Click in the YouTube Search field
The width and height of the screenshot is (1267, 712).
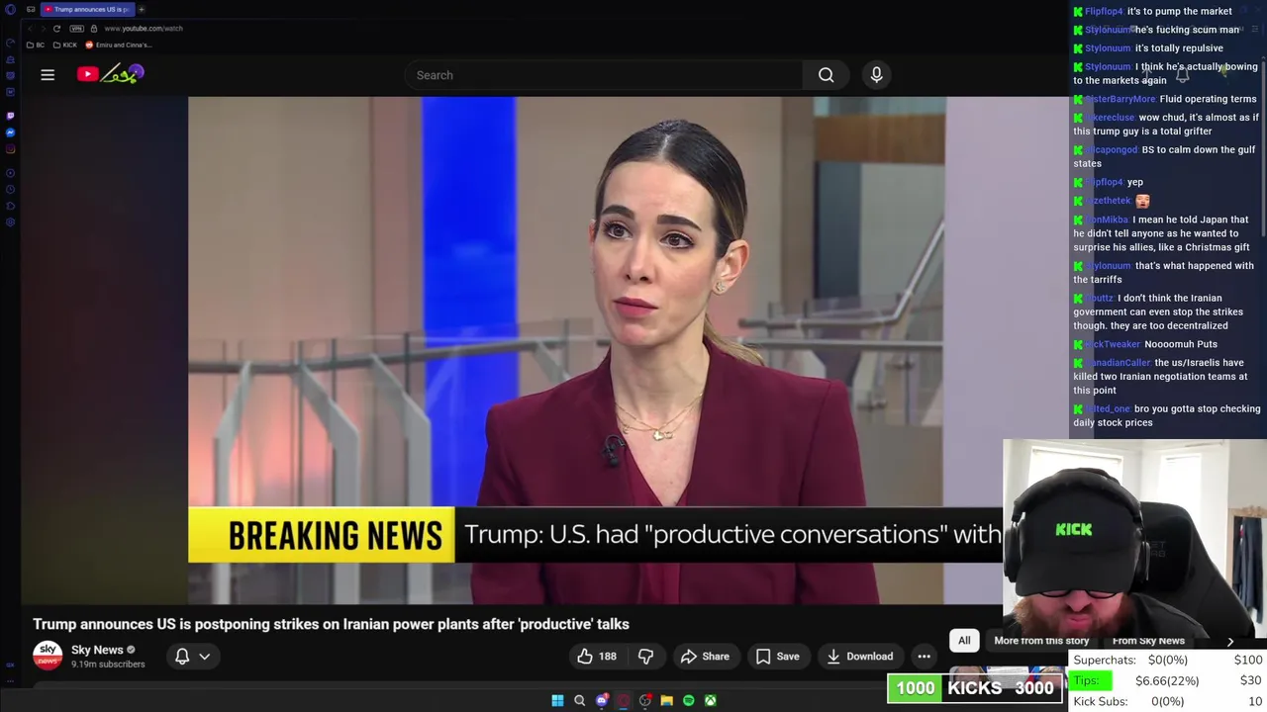tap(604, 75)
